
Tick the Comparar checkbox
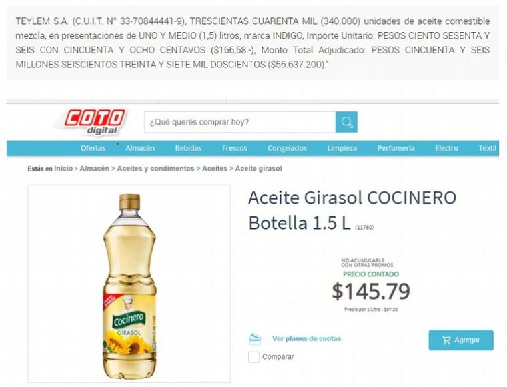253,357
